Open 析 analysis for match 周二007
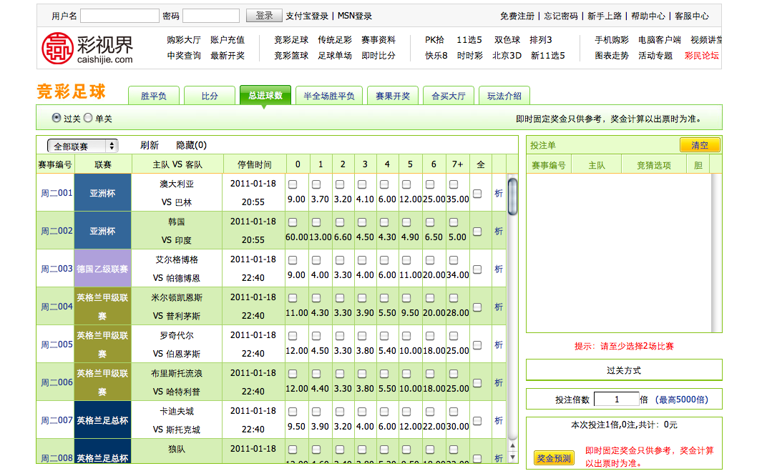Screen dimensions: 762x476 pos(499,420)
